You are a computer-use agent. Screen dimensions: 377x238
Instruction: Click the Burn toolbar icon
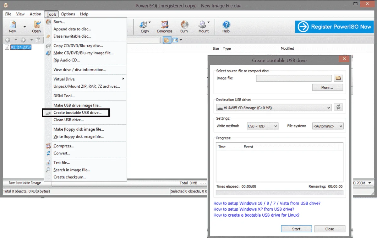[184, 27]
